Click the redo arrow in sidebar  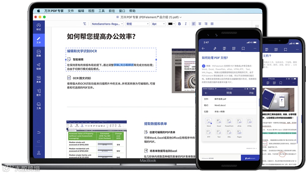(x=39, y=142)
